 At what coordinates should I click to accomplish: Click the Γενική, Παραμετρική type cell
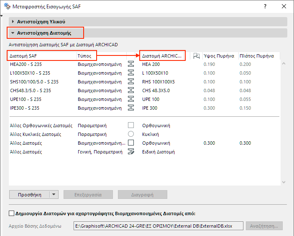pos(100,152)
